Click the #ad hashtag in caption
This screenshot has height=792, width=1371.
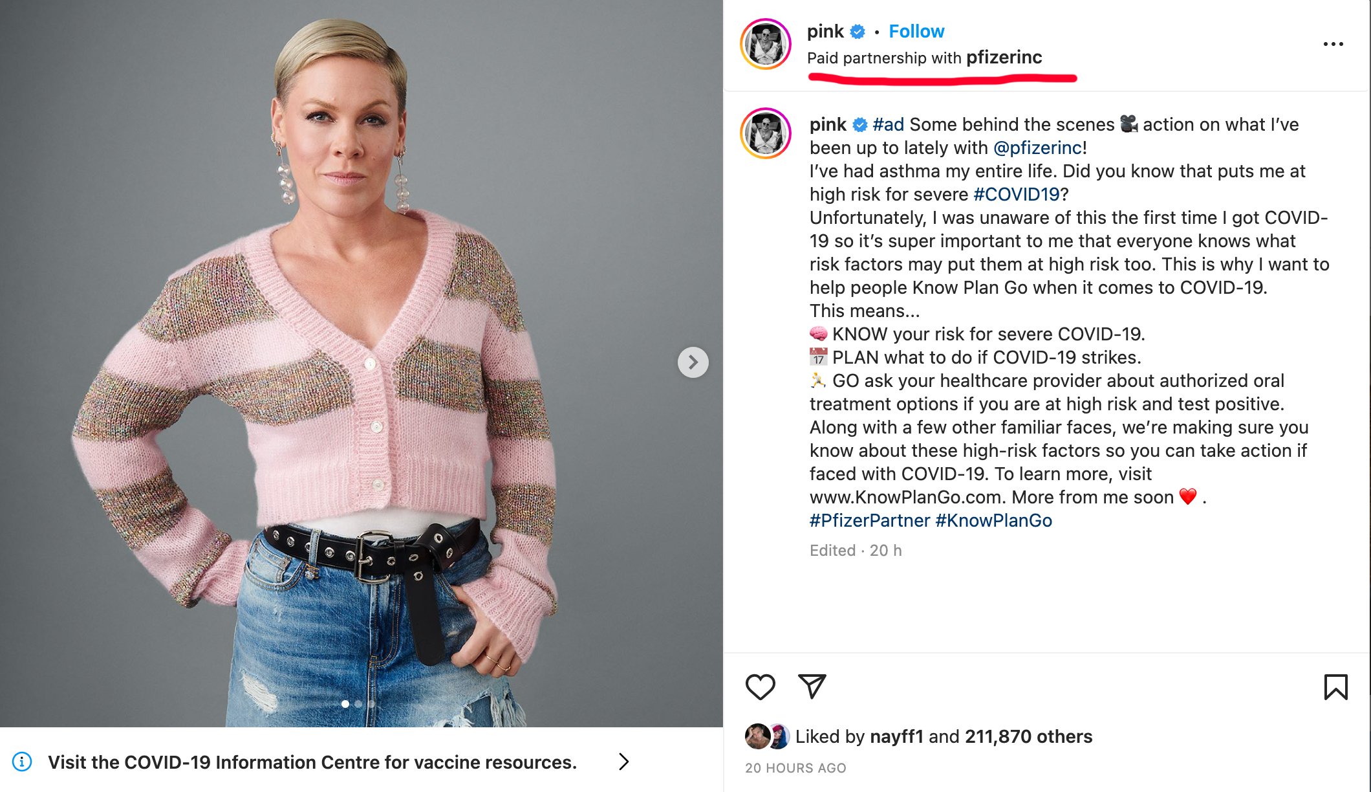888,124
